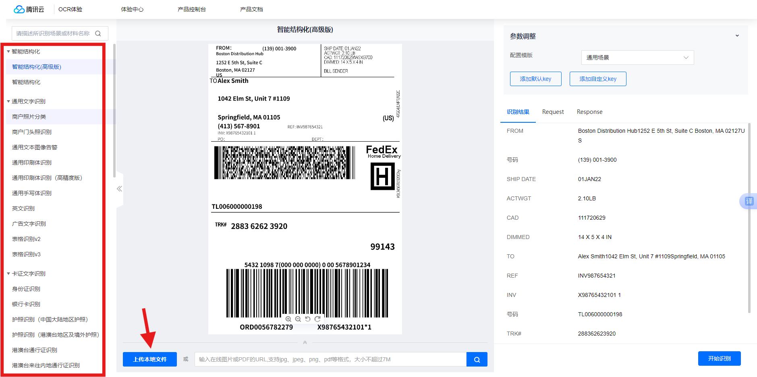This screenshot has width=757, height=377.
Task: Click the search magnifier in sidebar search box
Action: [x=98, y=33]
